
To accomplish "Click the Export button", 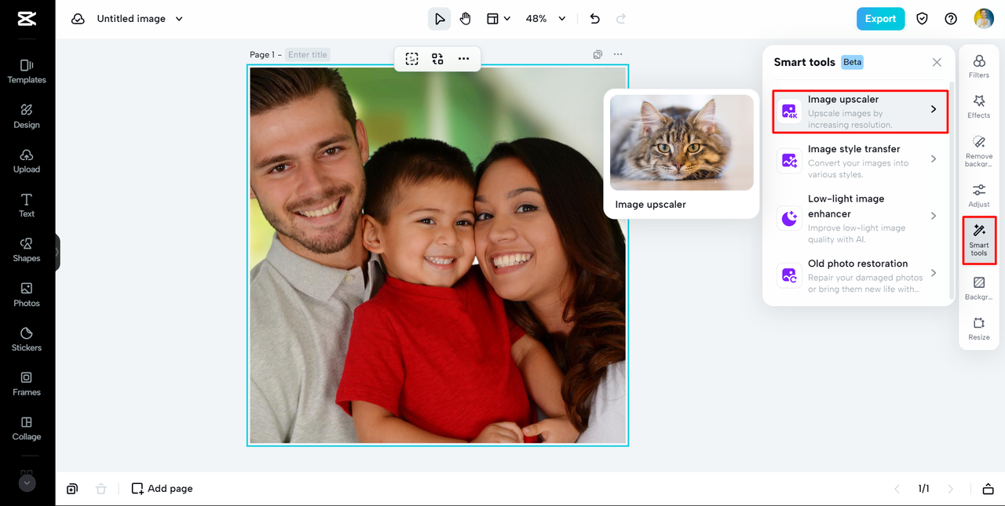I will click(880, 19).
